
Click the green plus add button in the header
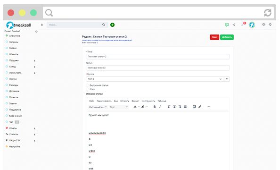point(112,25)
